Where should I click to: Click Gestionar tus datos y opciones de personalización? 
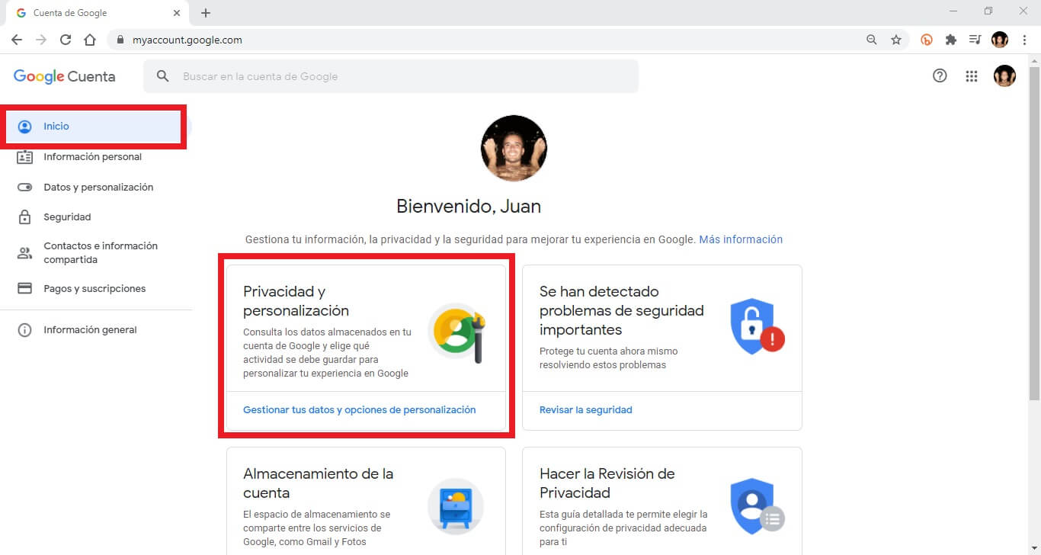[x=359, y=410]
